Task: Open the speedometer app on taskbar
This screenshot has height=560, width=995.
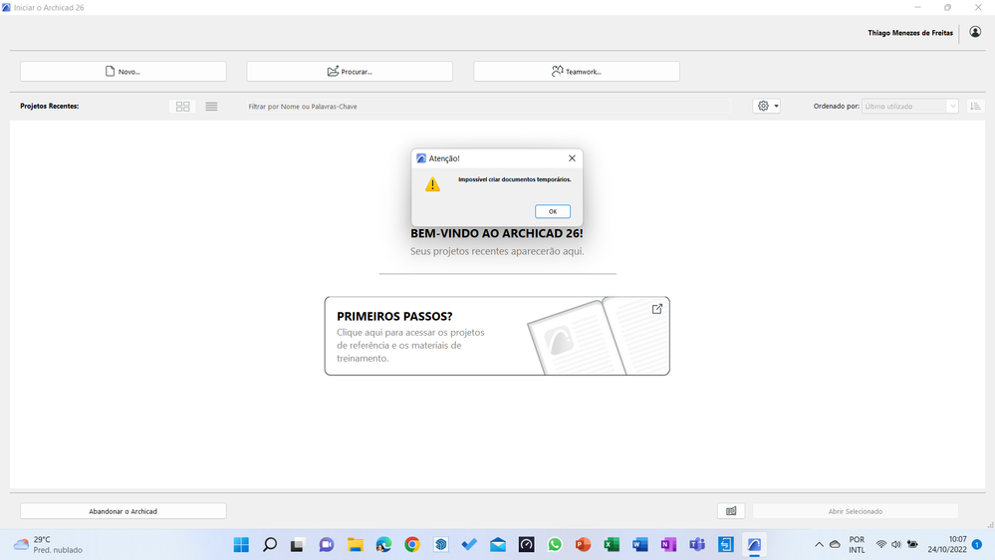Action: (526, 545)
